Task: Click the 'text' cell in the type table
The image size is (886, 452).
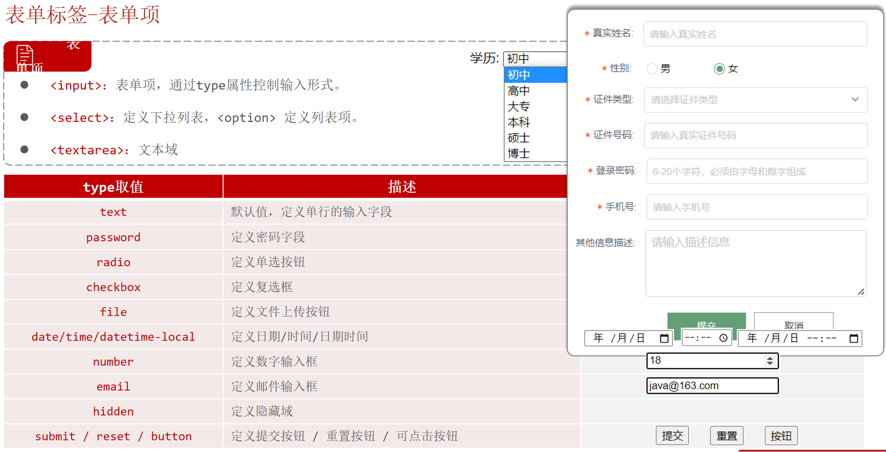Action: coord(113,212)
